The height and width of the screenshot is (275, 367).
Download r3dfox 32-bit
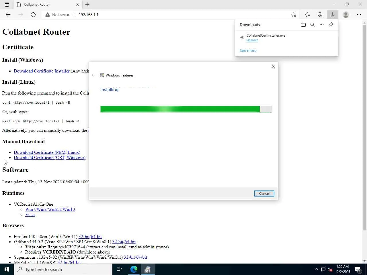click(x=118, y=242)
